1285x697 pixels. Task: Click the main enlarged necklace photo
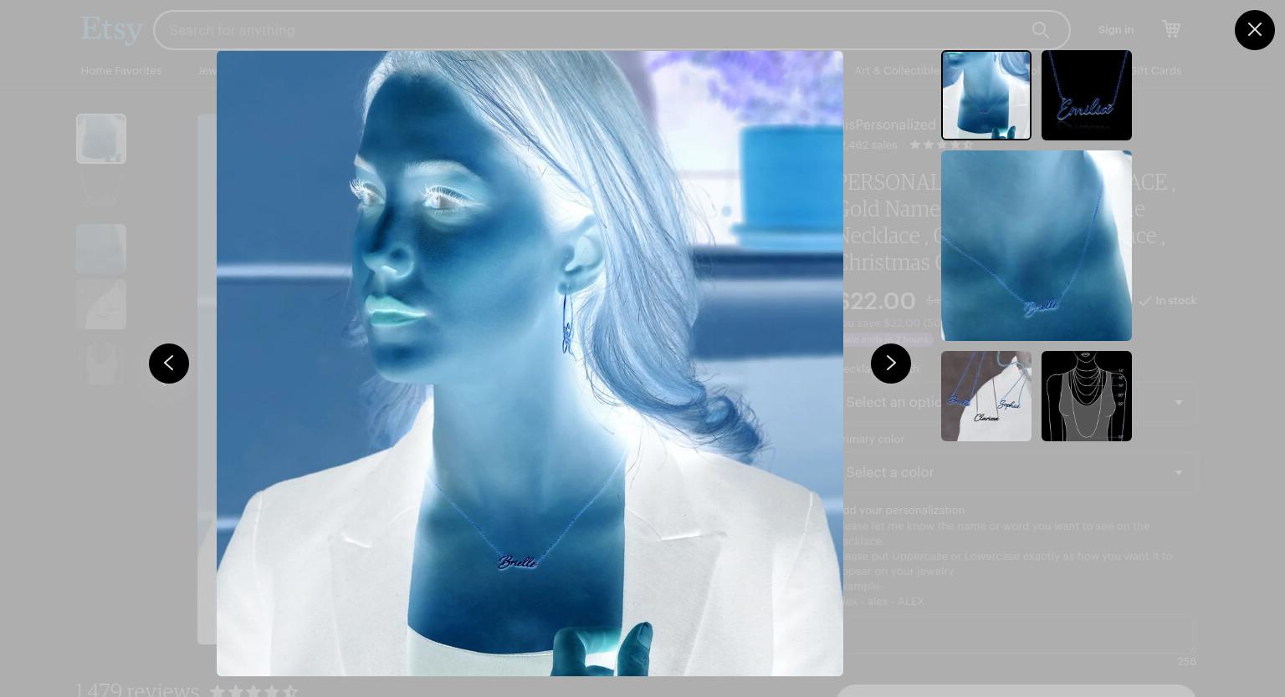pyautogui.click(x=530, y=364)
